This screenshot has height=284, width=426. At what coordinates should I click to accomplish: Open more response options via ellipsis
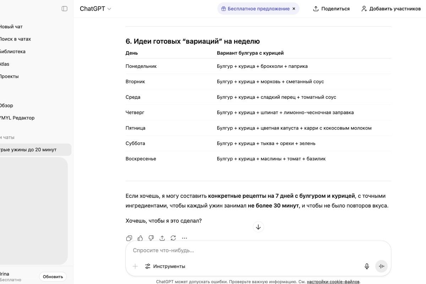click(184, 238)
